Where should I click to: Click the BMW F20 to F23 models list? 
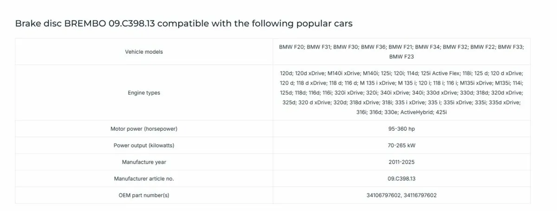402,52
